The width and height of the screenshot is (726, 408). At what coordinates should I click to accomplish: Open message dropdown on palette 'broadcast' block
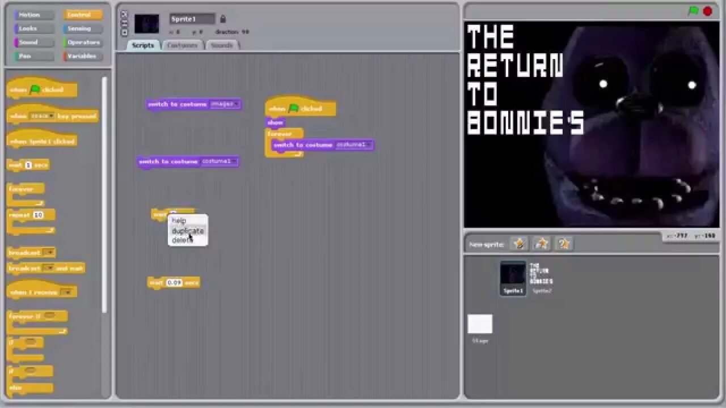(x=49, y=253)
